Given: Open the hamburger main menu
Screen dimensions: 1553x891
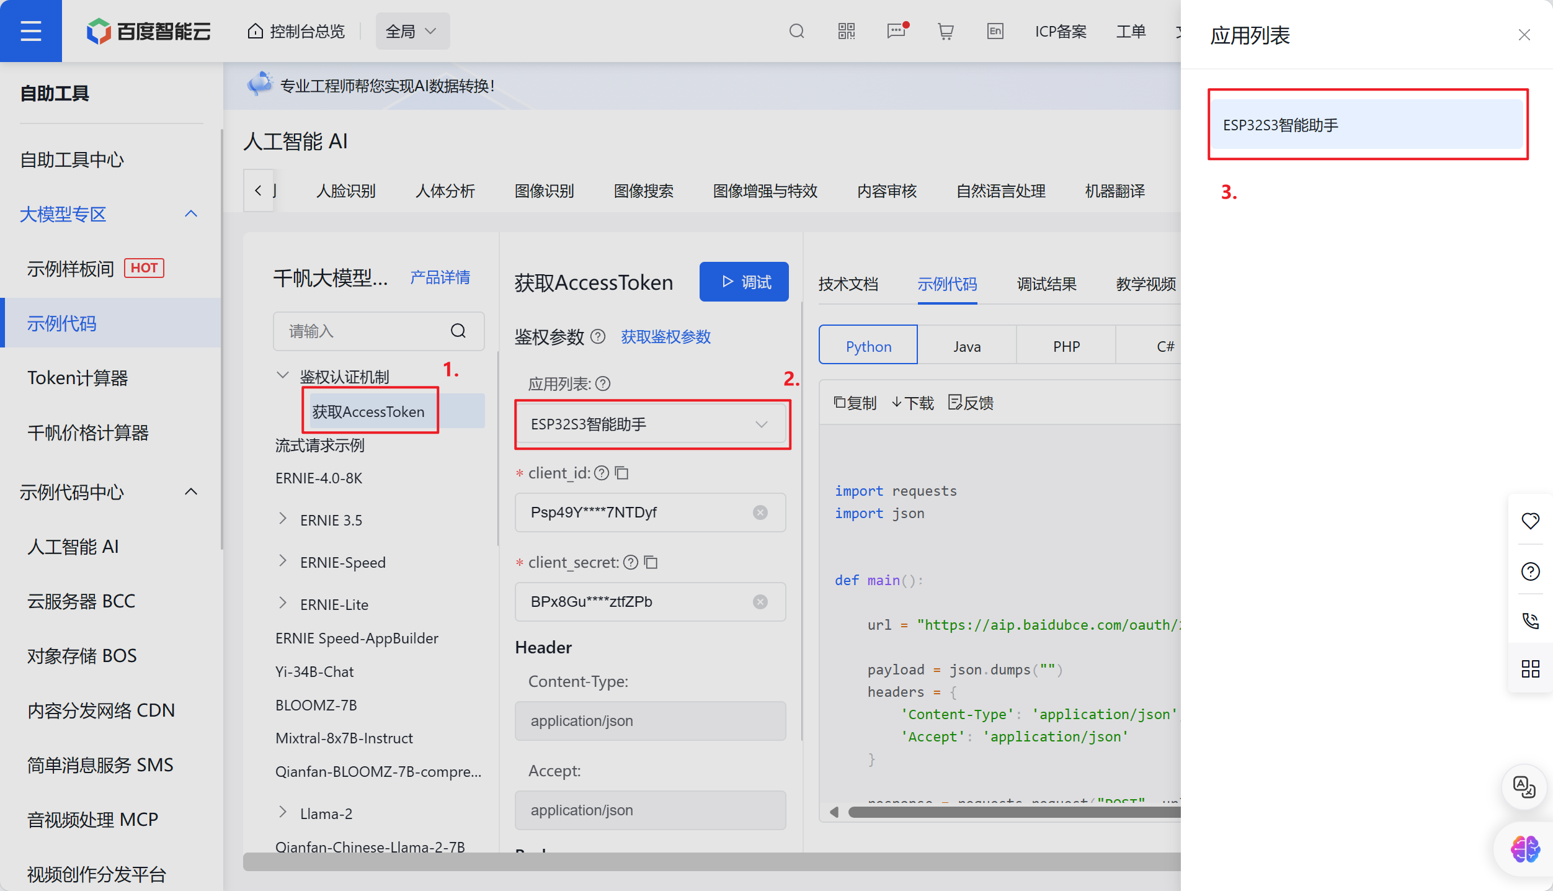Looking at the screenshot, I should 30,30.
